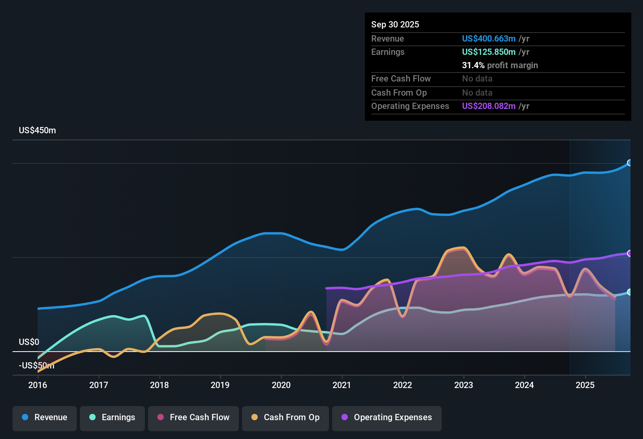643x439 pixels.
Task: Expand the Cash From Op legend chip
Action: point(285,417)
